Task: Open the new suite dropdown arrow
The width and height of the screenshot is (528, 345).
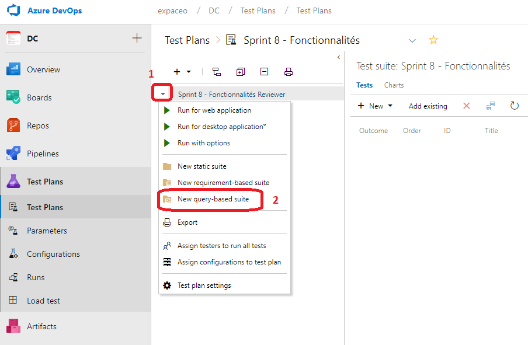Action: [189, 72]
